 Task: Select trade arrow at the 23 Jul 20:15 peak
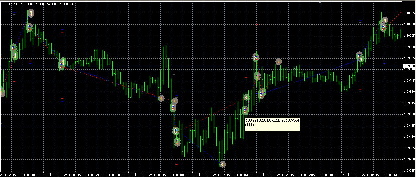(31, 13)
